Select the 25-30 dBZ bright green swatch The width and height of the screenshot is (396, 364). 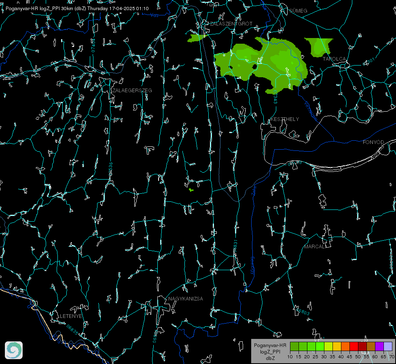pos(320,346)
